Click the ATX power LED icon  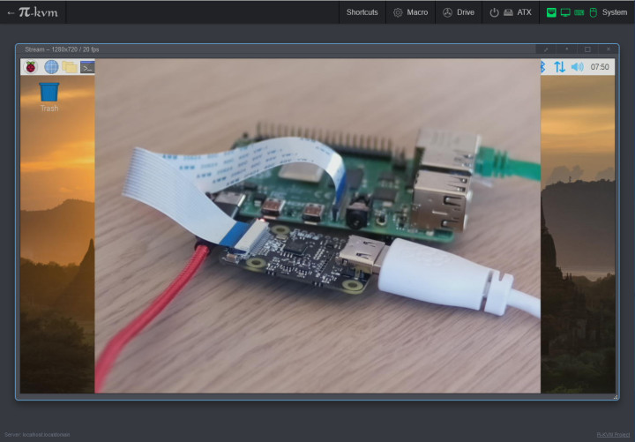pos(494,12)
